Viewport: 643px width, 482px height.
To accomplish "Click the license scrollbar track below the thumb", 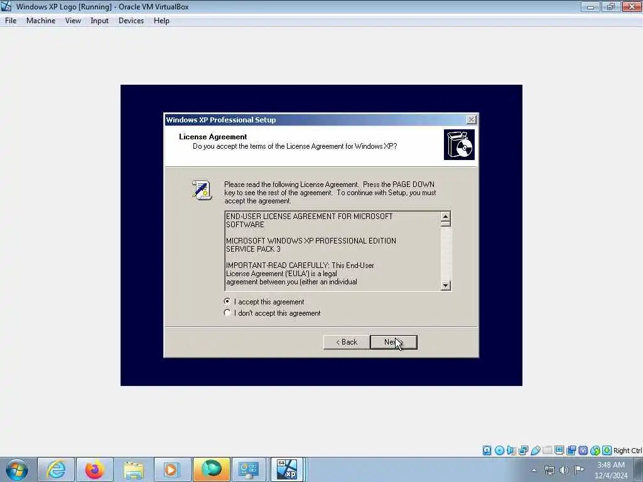I will coord(445,254).
